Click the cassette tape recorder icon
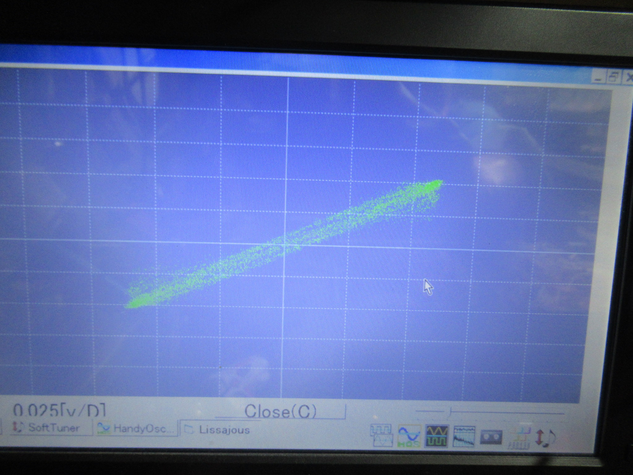Viewport: 633px width, 475px height. tap(491, 437)
